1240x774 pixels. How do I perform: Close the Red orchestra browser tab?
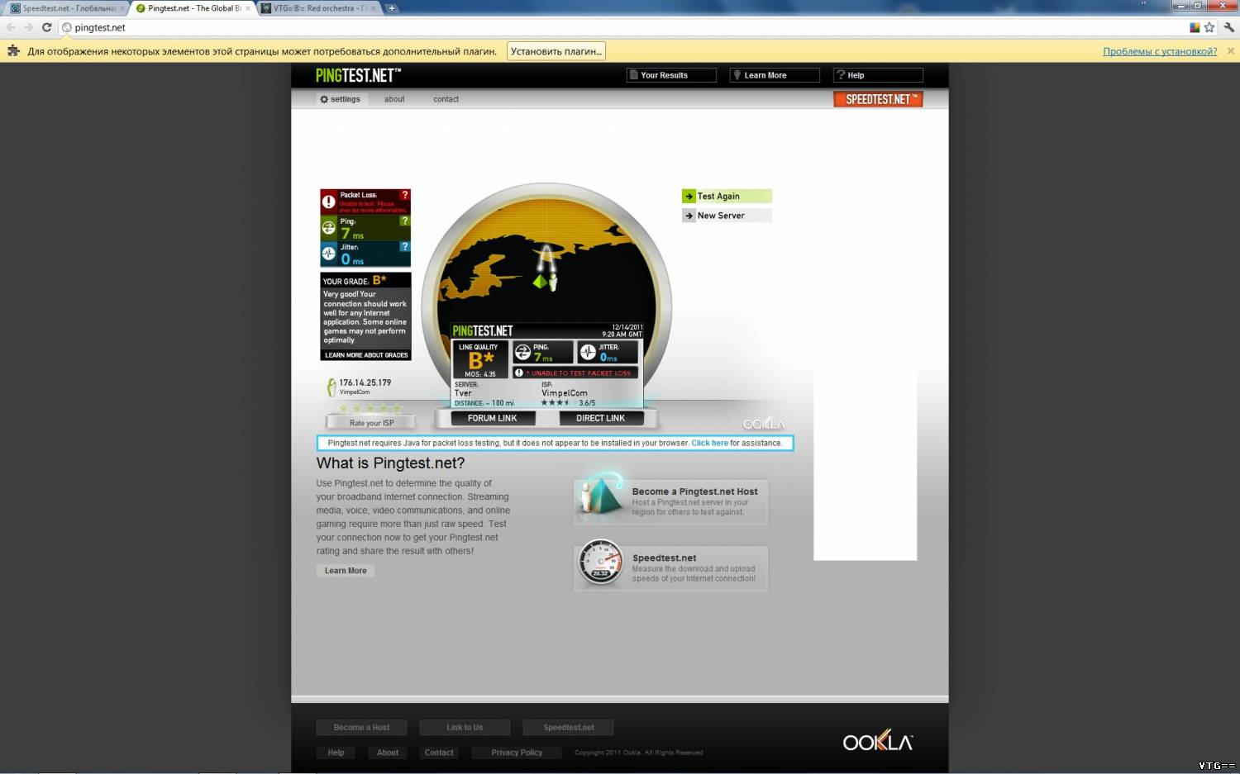[372, 8]
